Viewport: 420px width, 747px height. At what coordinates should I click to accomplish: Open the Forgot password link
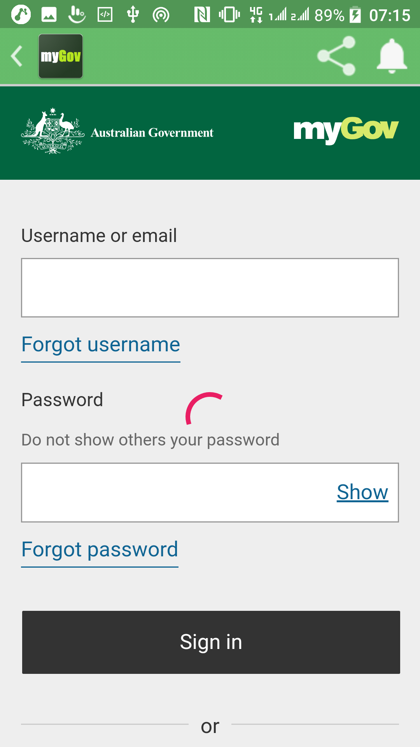click(100, 549)
